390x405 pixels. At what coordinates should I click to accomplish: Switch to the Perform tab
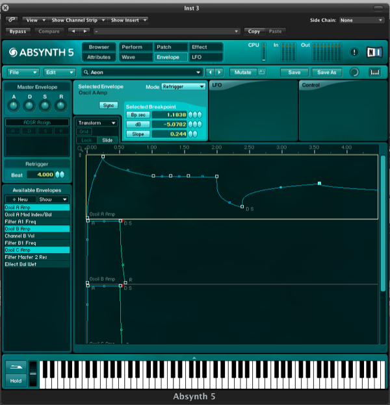(136, 47)
